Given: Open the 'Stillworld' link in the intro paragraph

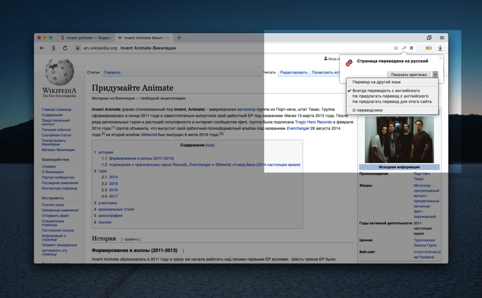Looking at the screenshot, I should pos(149,135).
